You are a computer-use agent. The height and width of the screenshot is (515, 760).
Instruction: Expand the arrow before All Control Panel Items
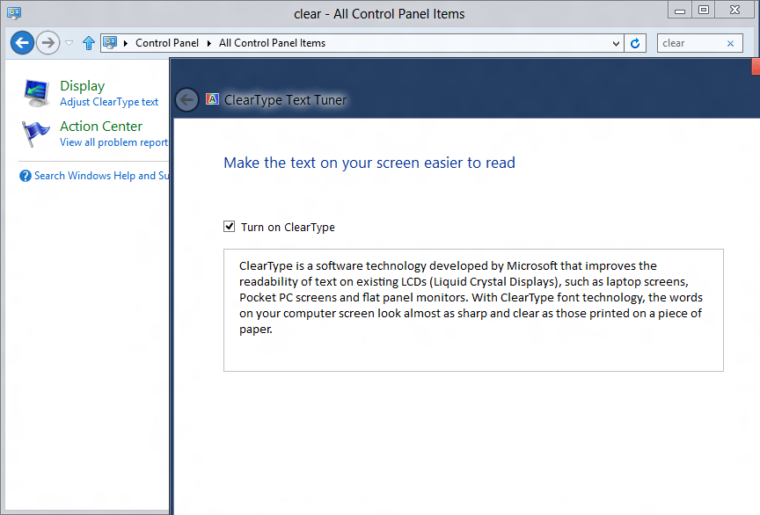208,43
